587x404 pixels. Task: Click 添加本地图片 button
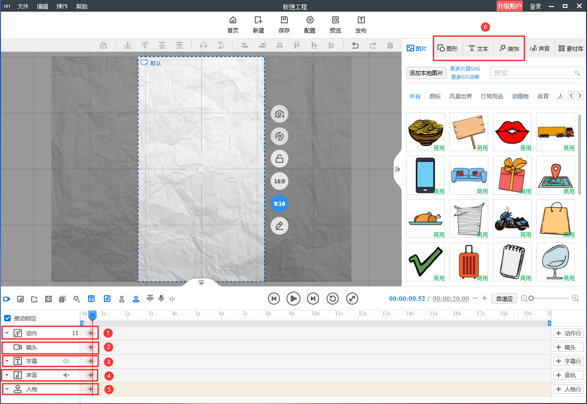pyautogui.click(x=426, y=73)
